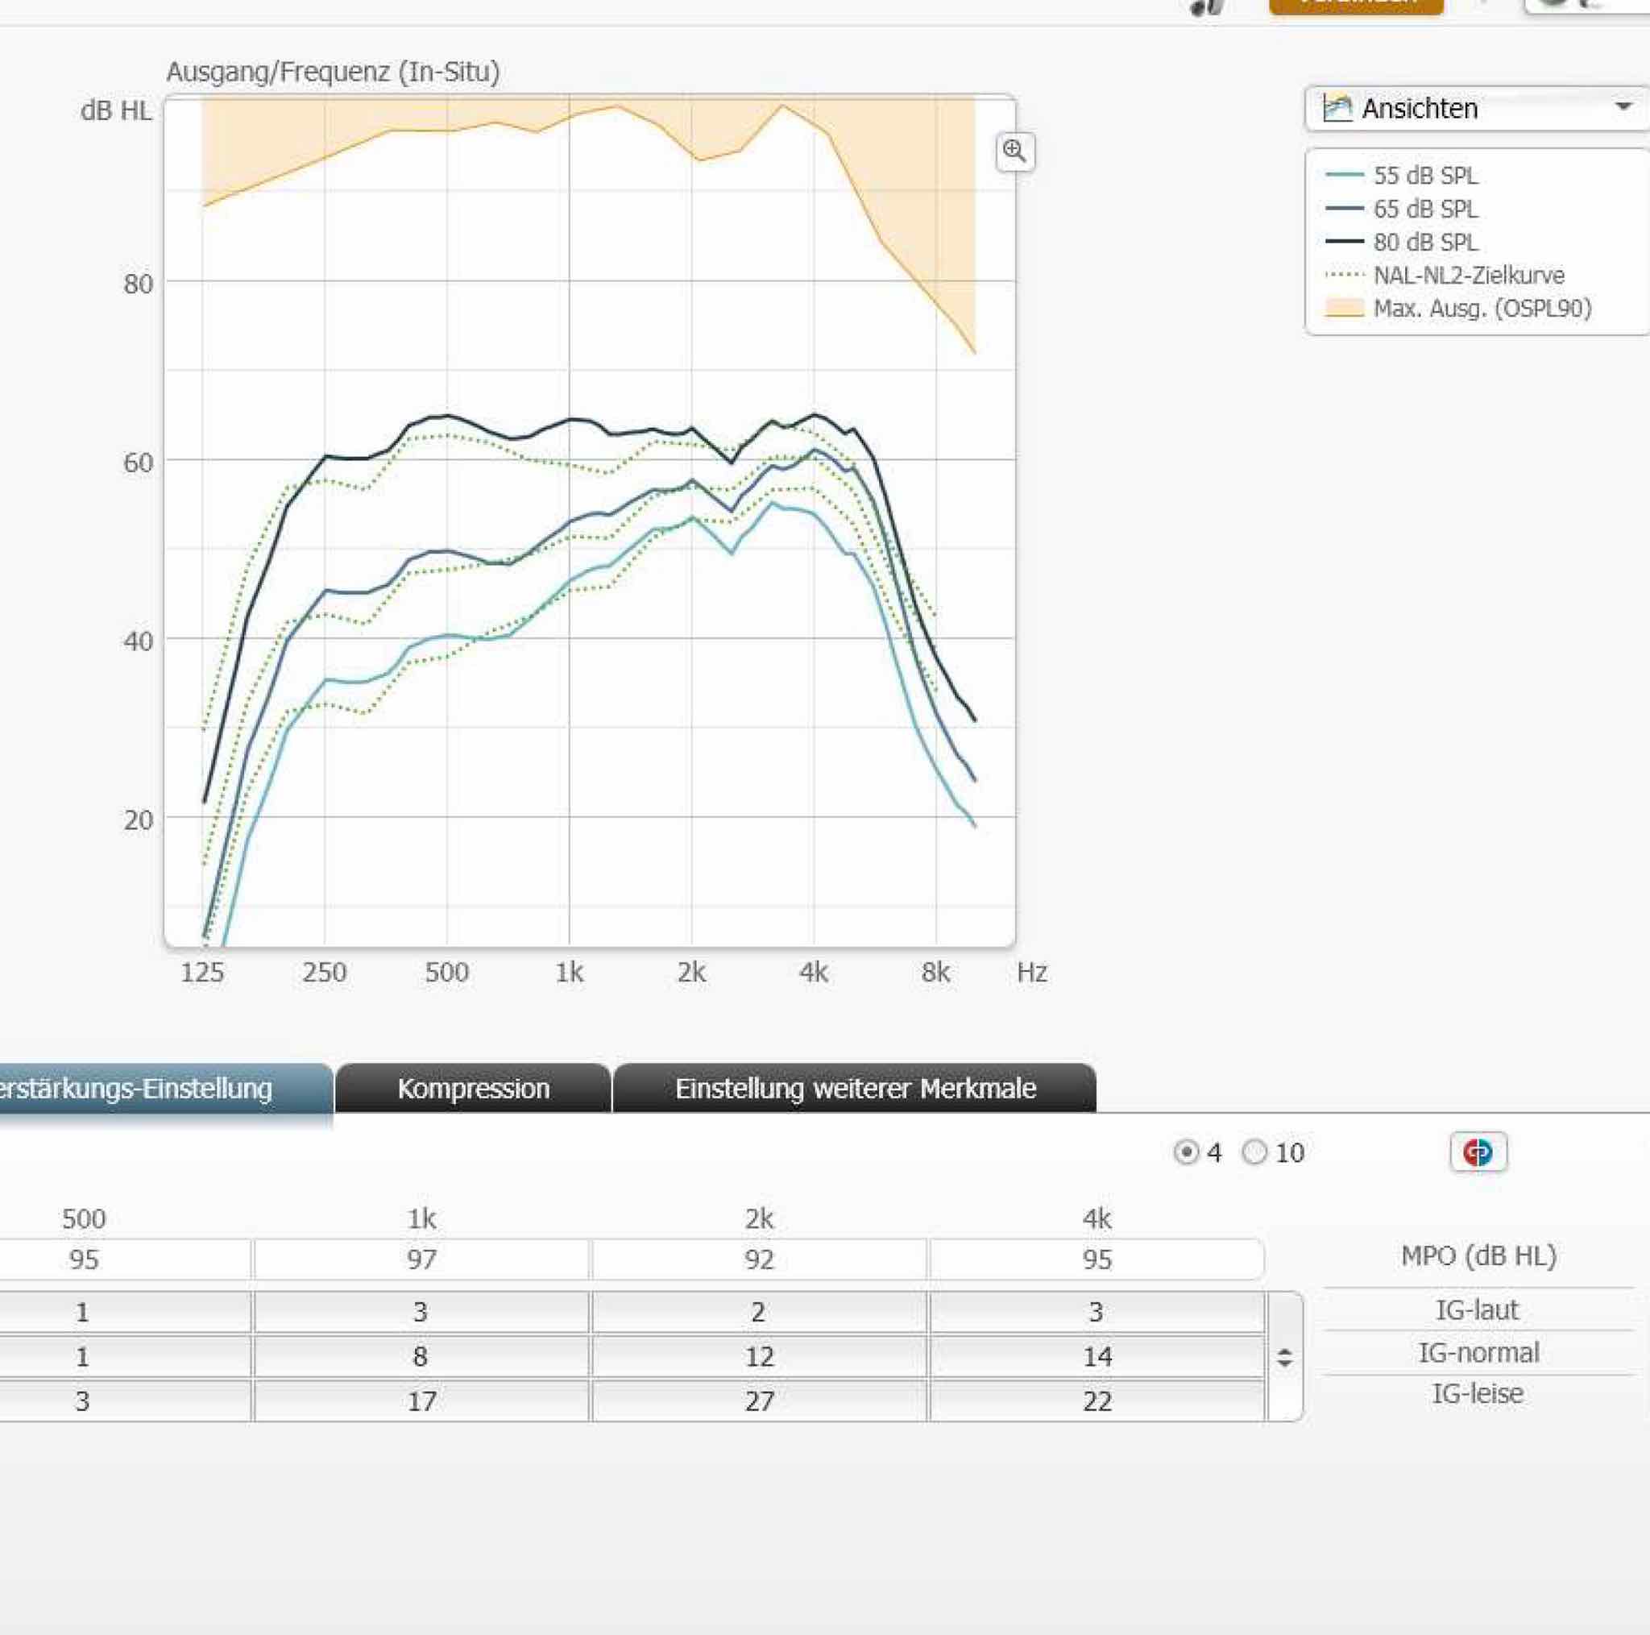This screenshot has height=1635, width=1650.
Task: Click IG-laut cell 3 at 1k
Action: (421, 1311)
